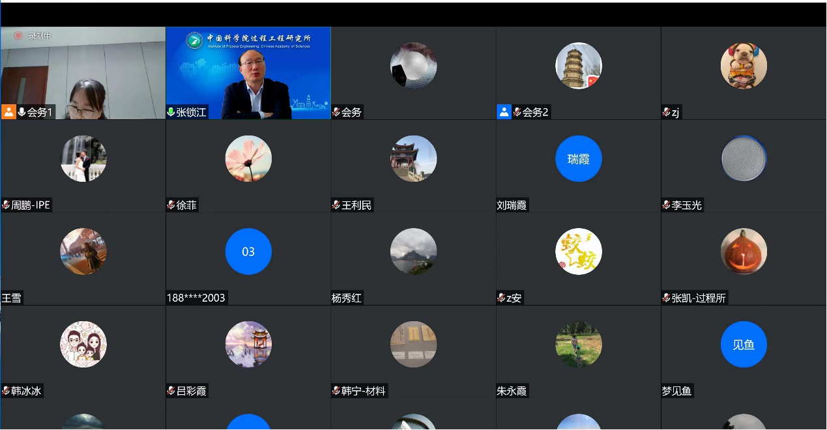Toggle the muted mic for 李玉光
This screenshot has width=827, height=430.
pos(667,205)
